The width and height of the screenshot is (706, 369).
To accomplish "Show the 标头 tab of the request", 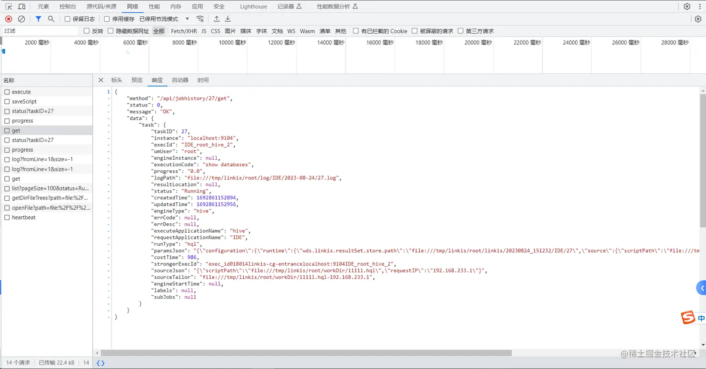I will [116, 80].
